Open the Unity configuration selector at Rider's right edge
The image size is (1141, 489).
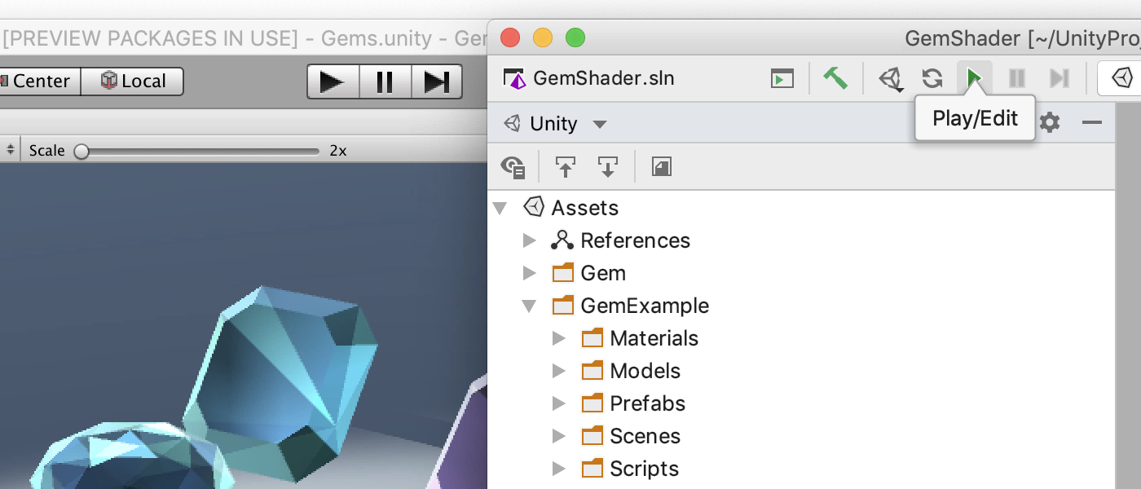(x=1121, y=79)
